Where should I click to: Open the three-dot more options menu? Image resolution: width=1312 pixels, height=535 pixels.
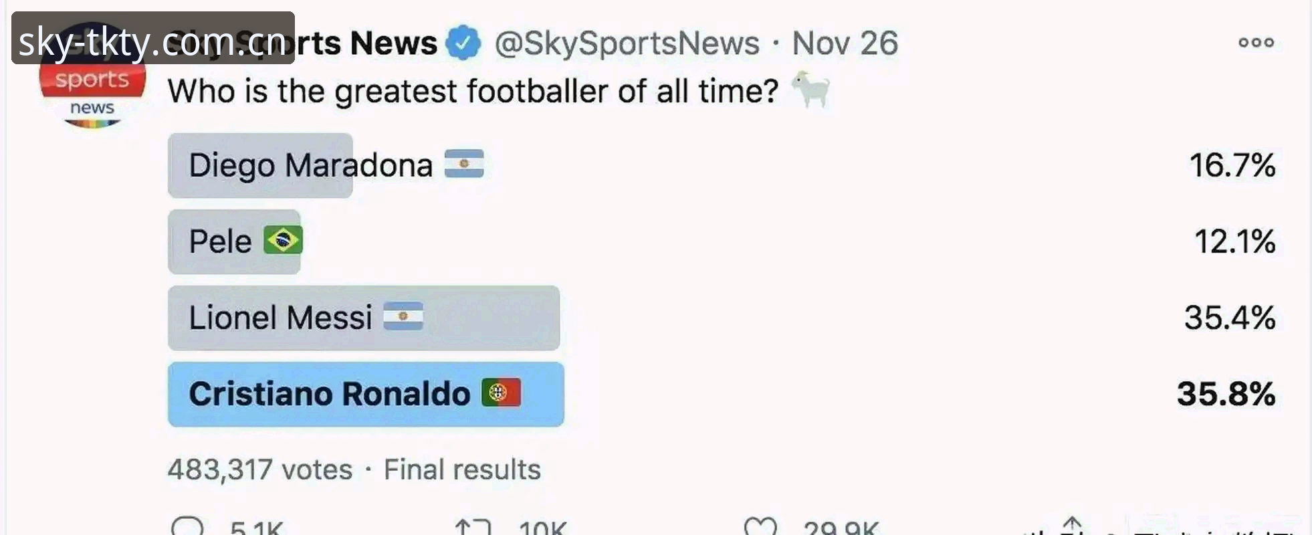click(x=1256, y=43)
